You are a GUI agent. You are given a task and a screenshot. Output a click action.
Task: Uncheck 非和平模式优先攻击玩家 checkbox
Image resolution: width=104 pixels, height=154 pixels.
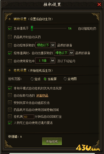[x=10, y=88]
